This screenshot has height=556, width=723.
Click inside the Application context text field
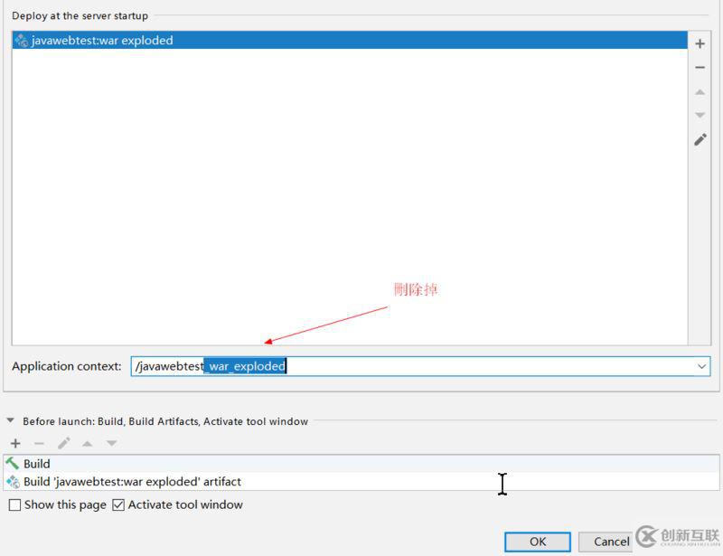420,366
